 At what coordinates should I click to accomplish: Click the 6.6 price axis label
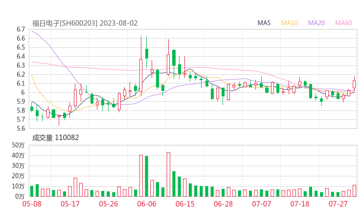click(x=21, y=38)
